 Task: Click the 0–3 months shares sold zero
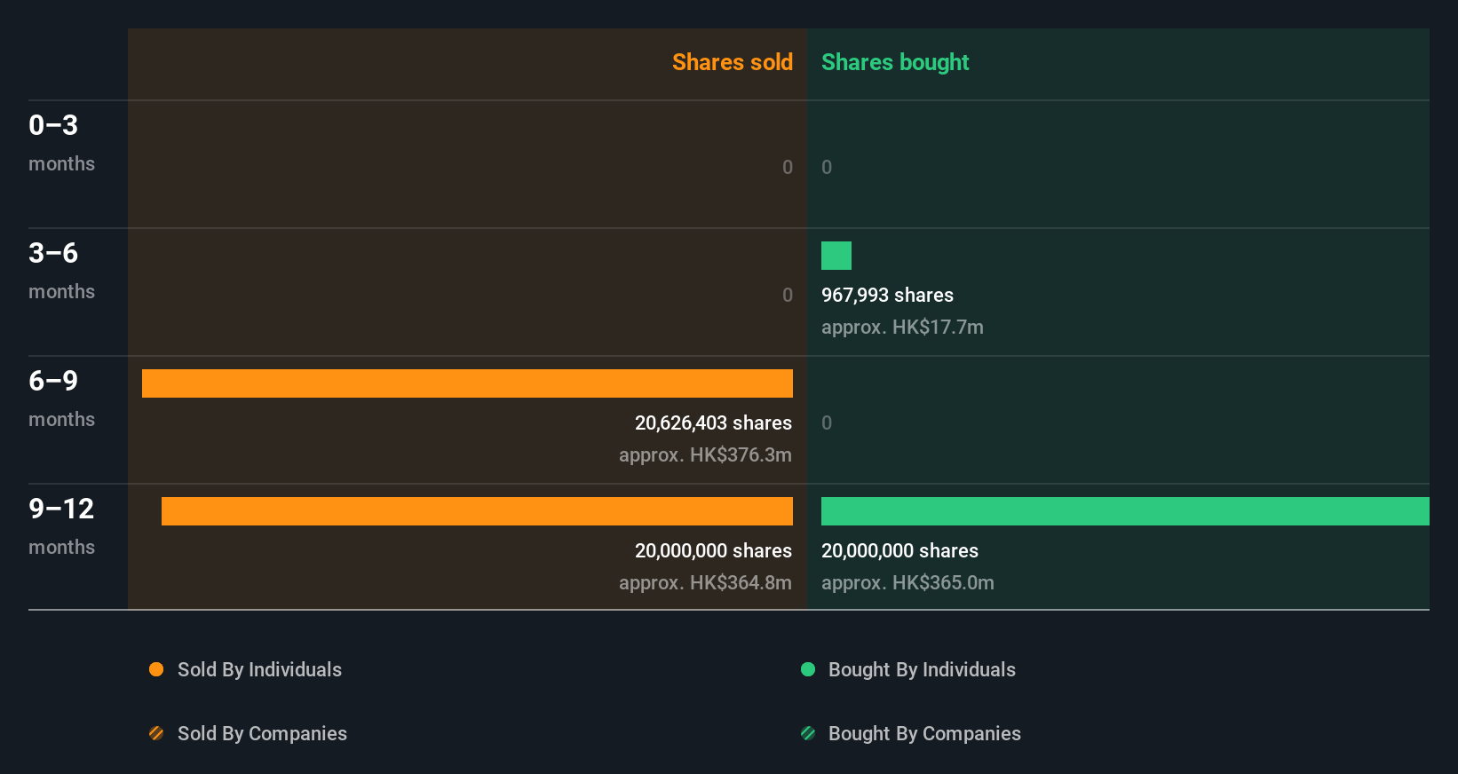point(788,168)
